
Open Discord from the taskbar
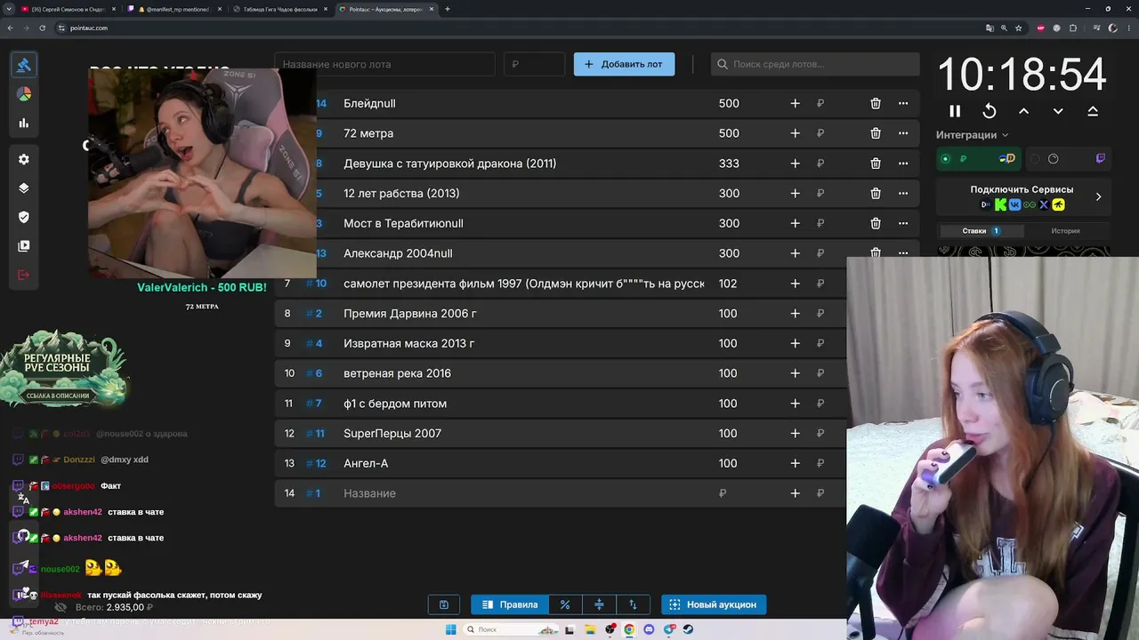click(x=649, y=629)
